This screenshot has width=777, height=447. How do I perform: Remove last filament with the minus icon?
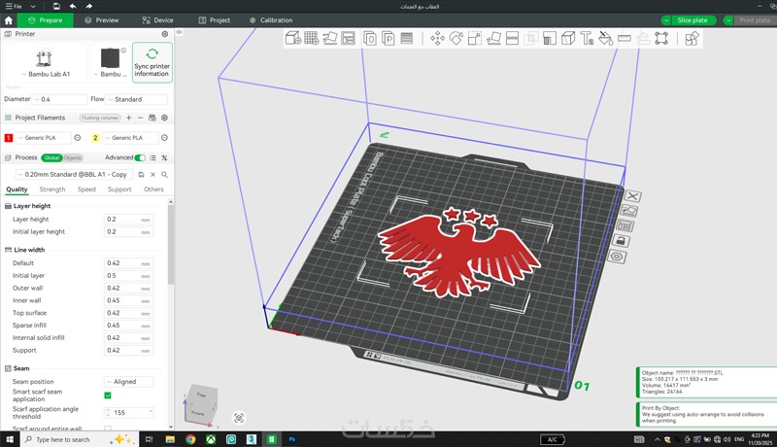(140, 118)
